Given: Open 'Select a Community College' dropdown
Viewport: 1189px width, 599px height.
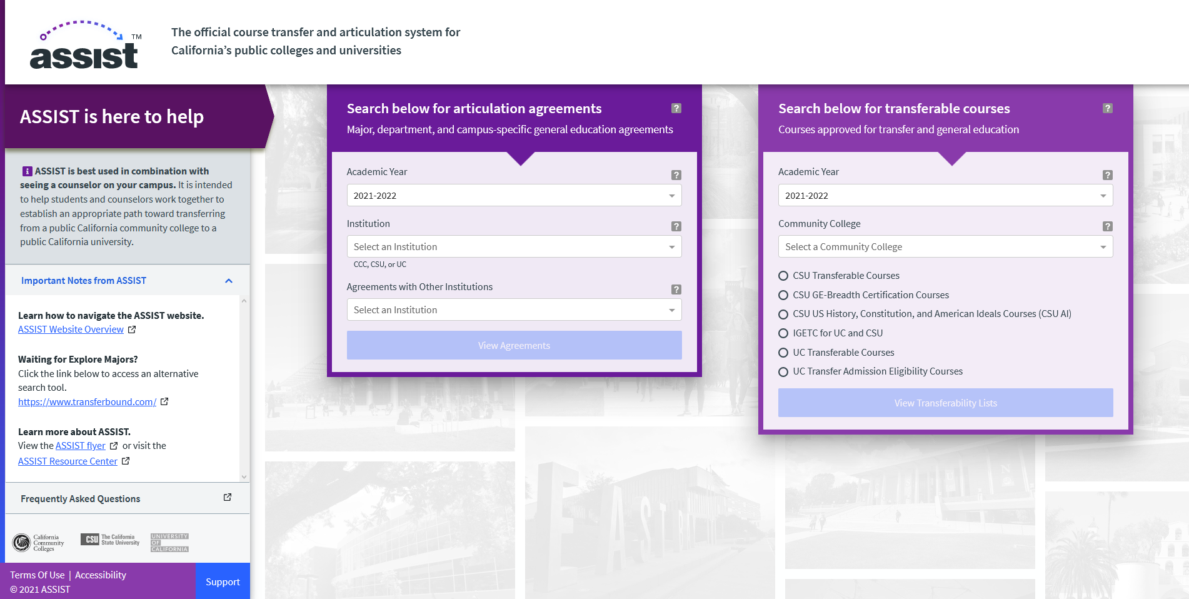Looking at the screenshot, I should tap(945, 246).
